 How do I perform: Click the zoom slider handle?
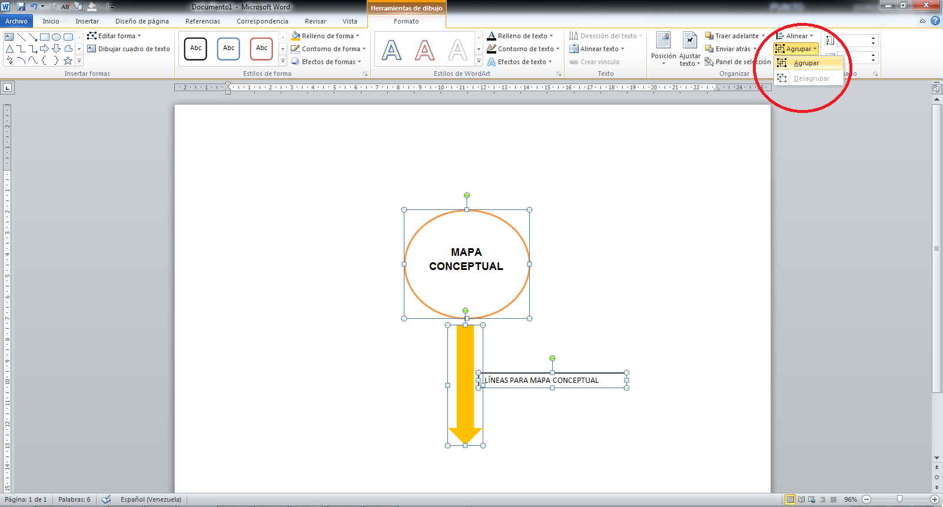[x=899, y=499]
